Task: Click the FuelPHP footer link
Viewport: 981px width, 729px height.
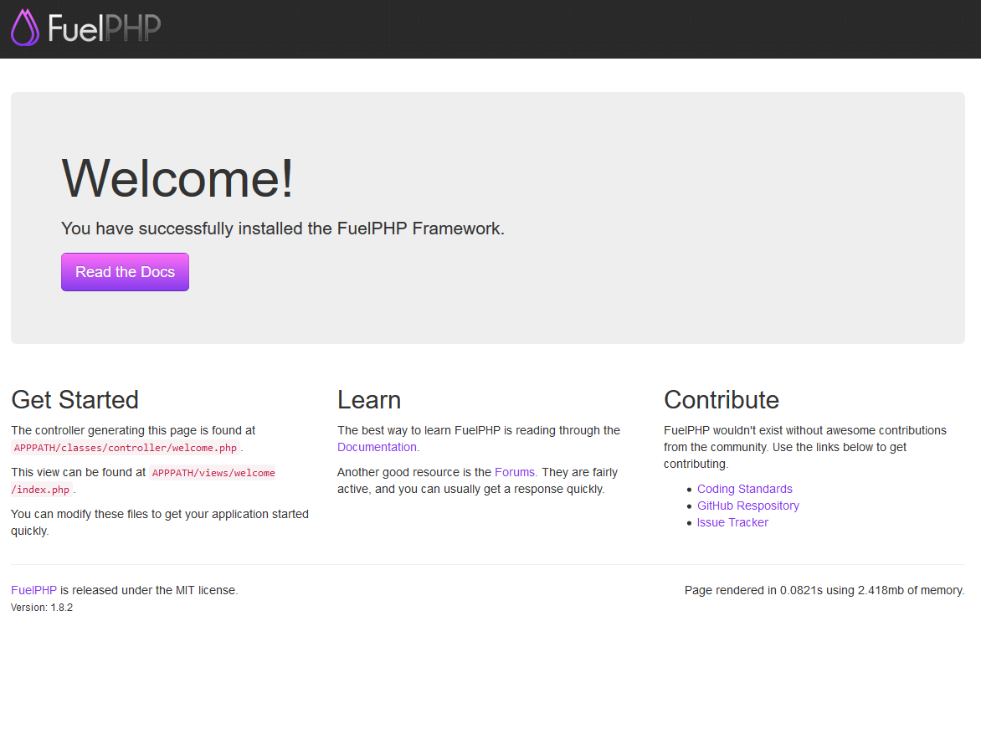Action: (33, 591)
